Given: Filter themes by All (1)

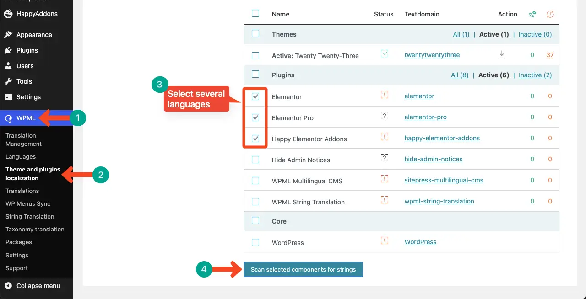Looking at the screenshot, I should pos(461,34).
